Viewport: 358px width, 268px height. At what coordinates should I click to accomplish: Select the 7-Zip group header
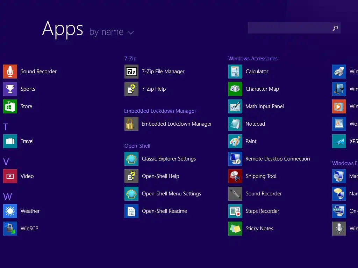pyautogui.click(x=130, y=59)
